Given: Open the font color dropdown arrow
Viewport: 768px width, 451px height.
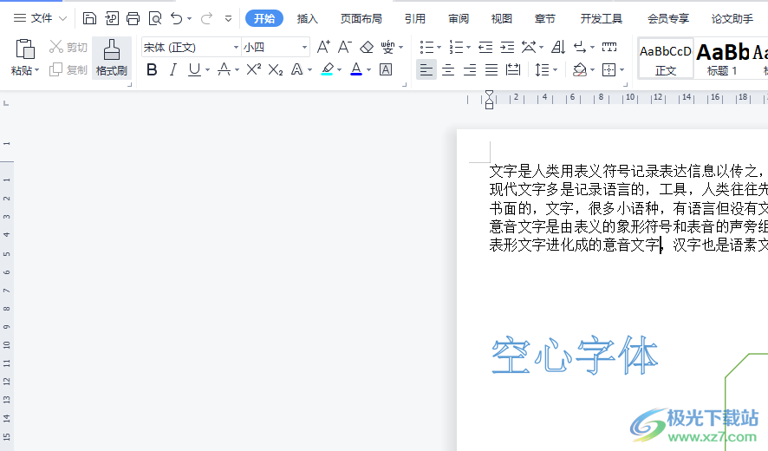Looking at the screenshot, I should coord(368,70).
